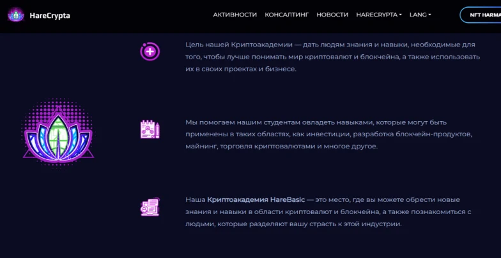Click the caret arrow next to LANG
501x258 pixels.
pos(429,15)
